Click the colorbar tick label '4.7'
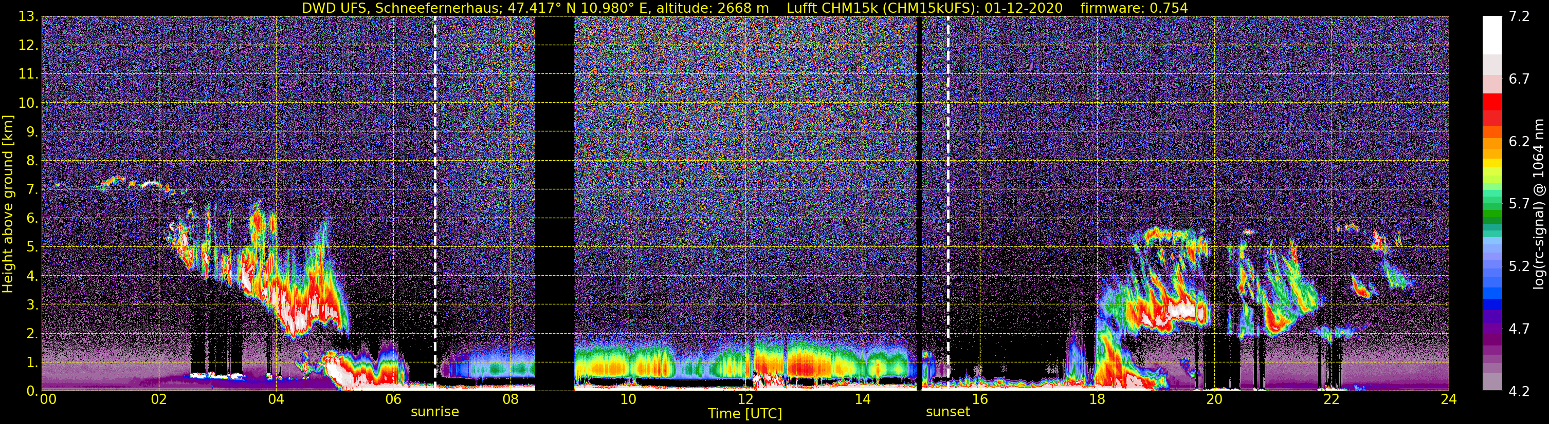1549x424 pixels. point(1519,329)
